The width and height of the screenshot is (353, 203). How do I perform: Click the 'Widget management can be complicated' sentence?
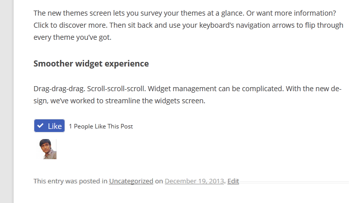[x=216, y=89]
